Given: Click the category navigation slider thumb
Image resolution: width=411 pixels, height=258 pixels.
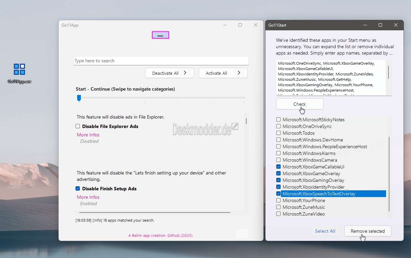Looking at the screenshot, I should [x=79, y=98].
